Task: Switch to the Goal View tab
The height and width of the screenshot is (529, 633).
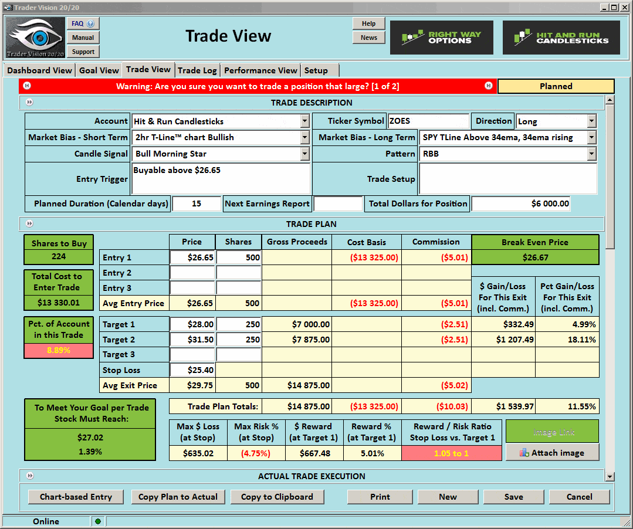Action: point(99,70)
